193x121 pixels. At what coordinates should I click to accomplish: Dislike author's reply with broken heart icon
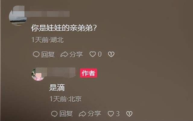(129, 114)
